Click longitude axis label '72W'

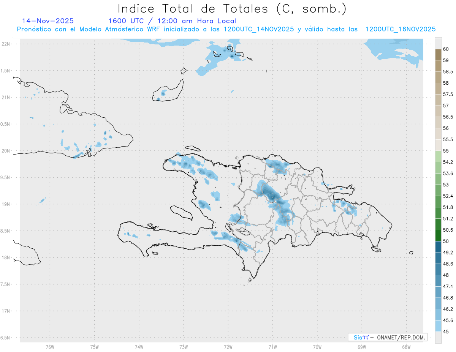tap(228, 347)
